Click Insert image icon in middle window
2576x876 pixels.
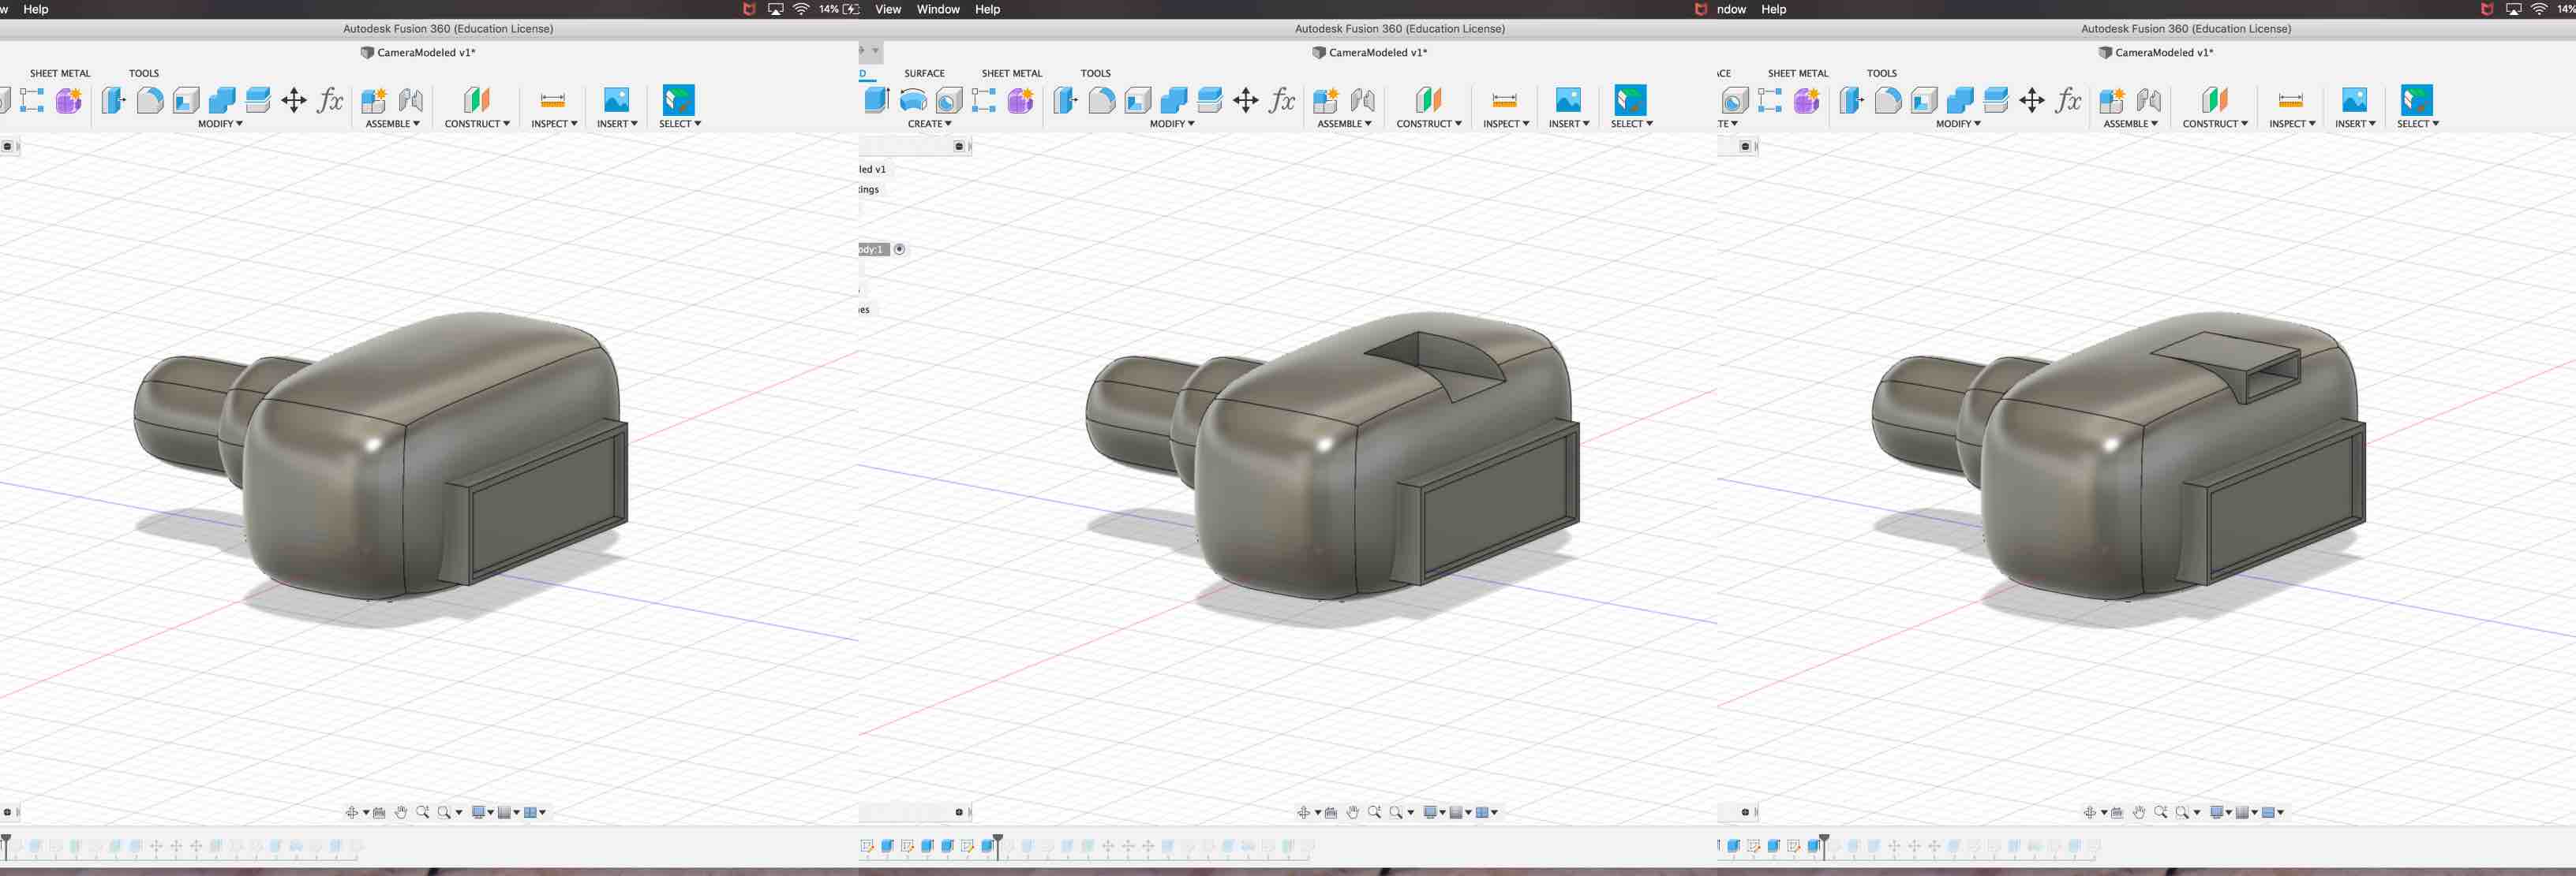(x=1568, y=100)
